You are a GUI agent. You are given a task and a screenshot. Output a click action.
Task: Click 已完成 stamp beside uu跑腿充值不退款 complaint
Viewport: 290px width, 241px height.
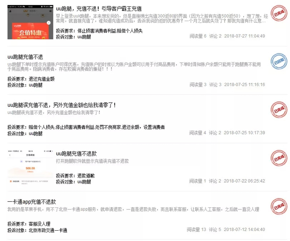279,158
